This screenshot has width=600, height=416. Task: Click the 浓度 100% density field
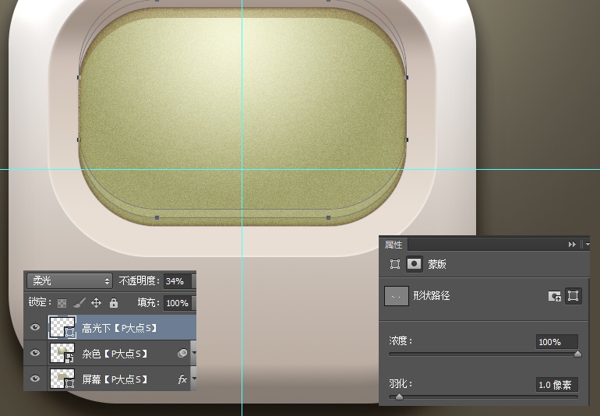[x=557, y=342]
